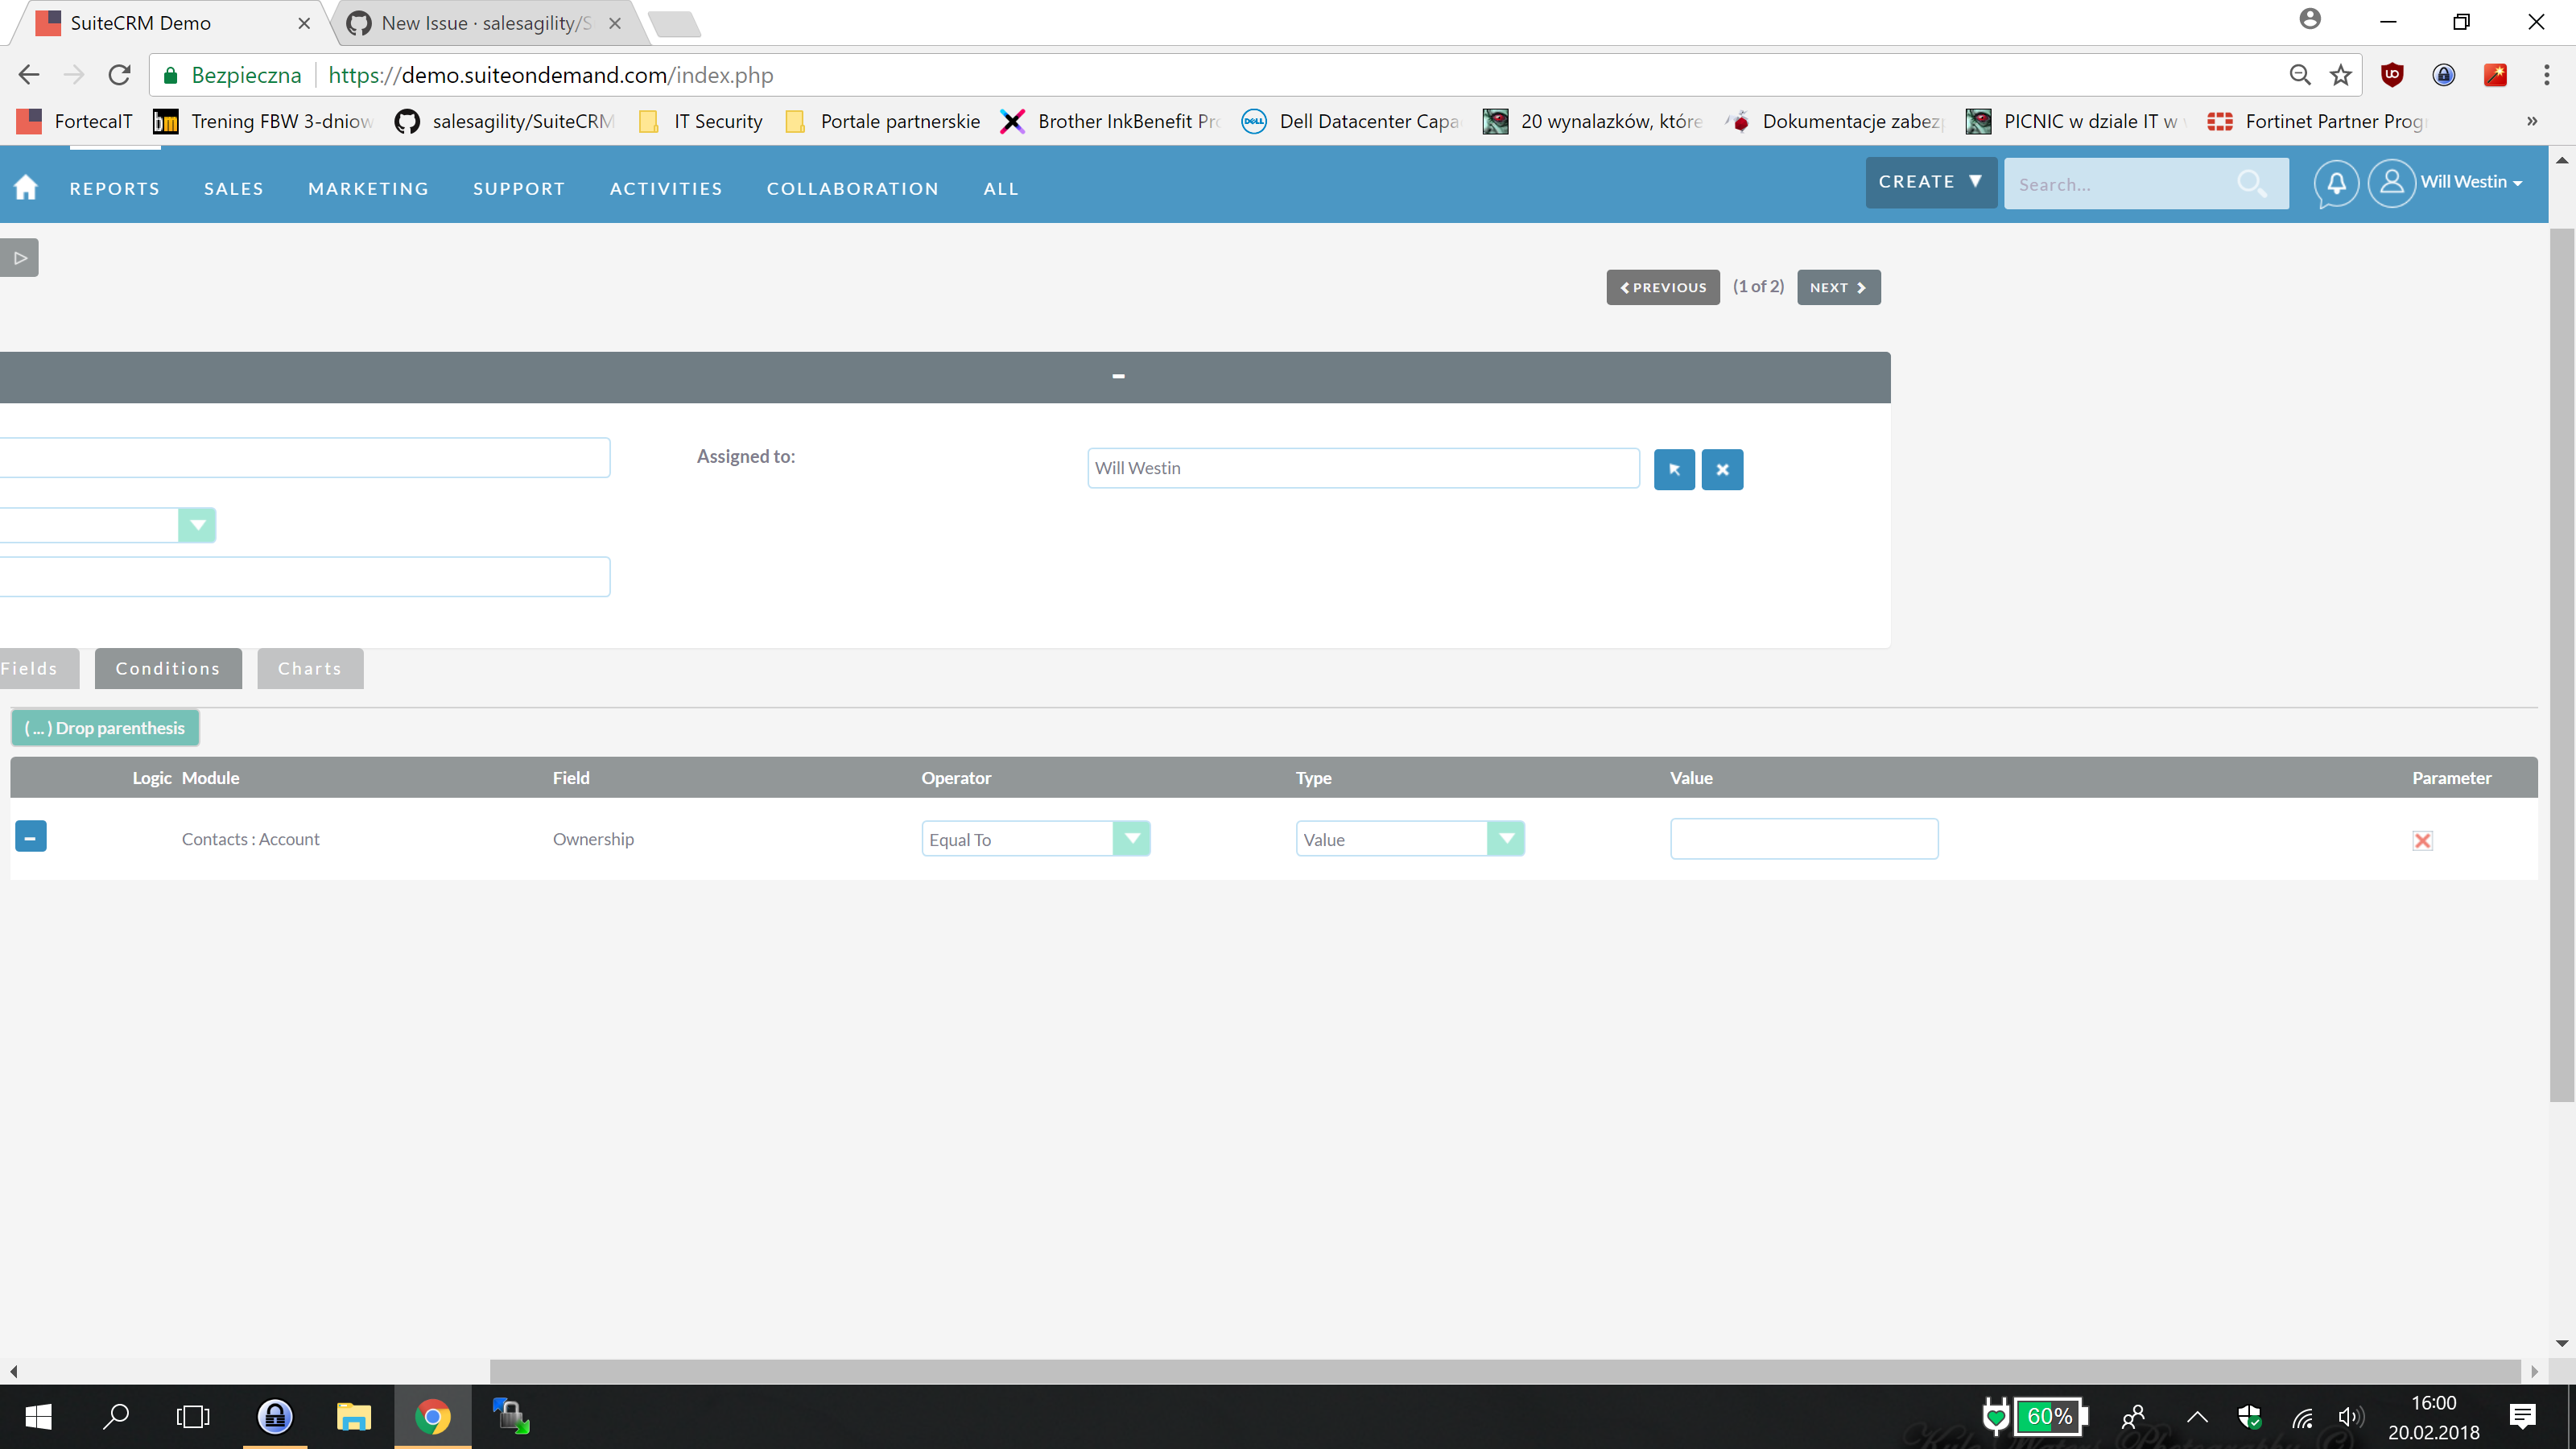
Task: Collapse the report panel with the minus control
Action: pyautogui.click(x=1117, y=376)
